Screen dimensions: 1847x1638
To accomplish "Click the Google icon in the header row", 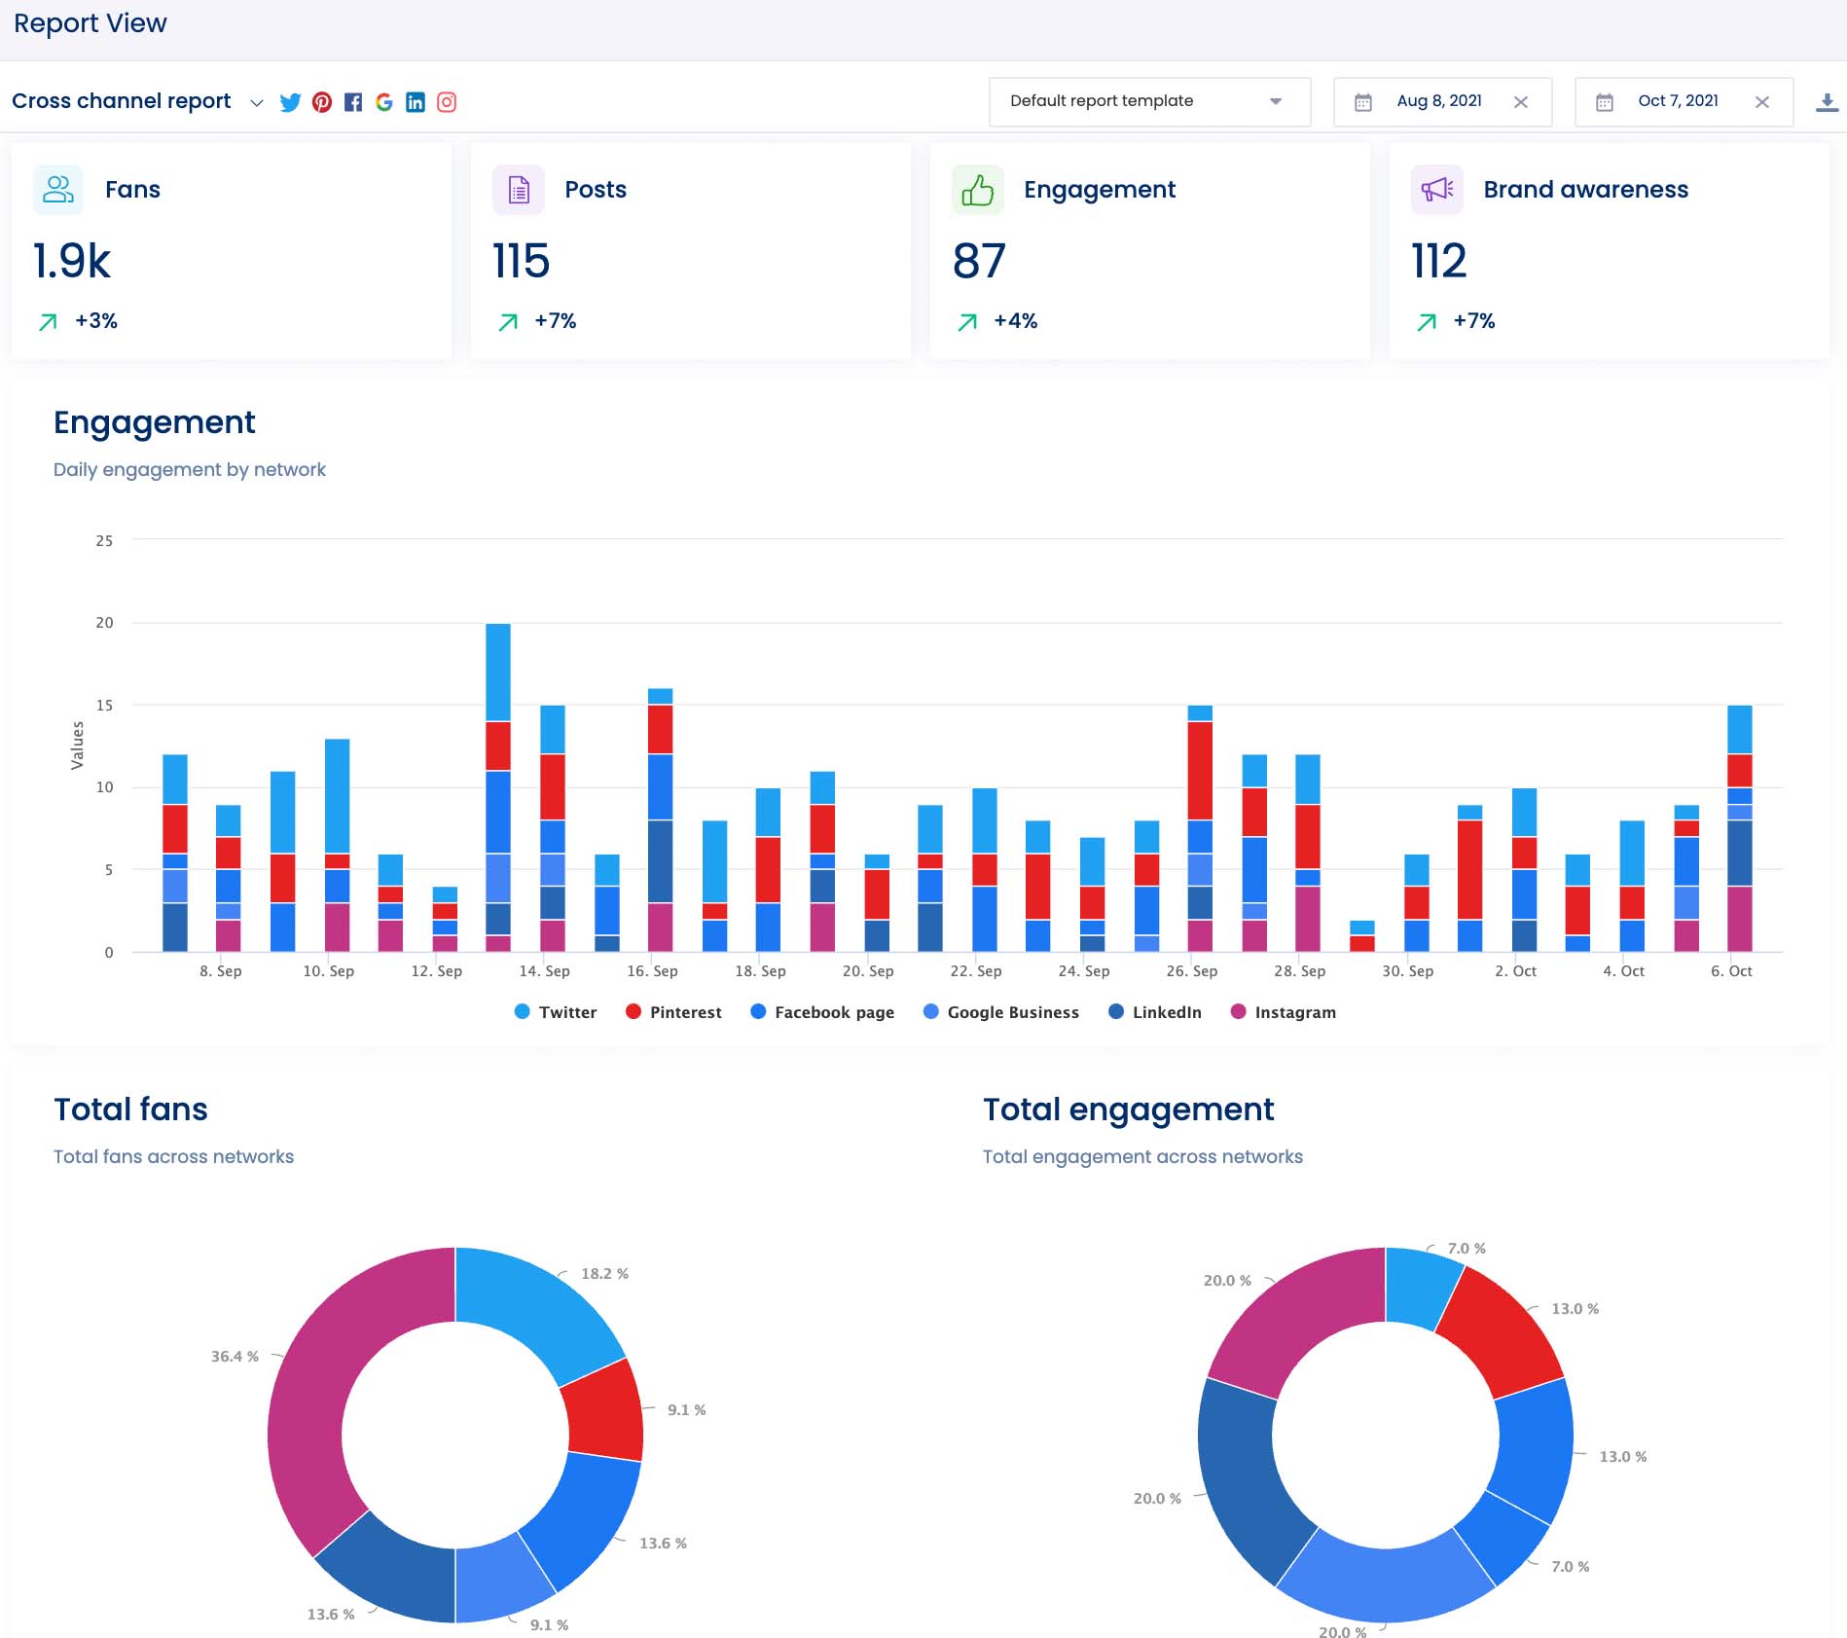I will (x=384, y=101).
